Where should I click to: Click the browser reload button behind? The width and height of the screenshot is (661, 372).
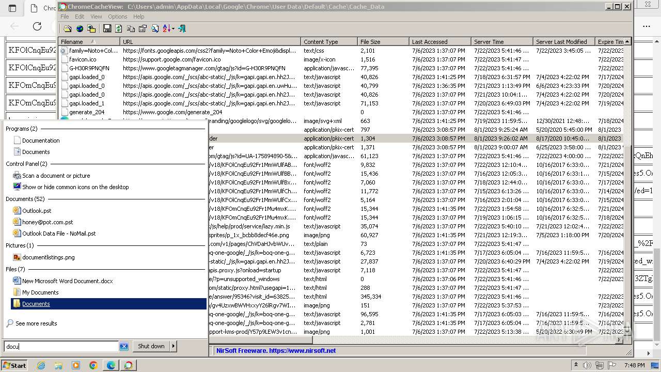point(37,26)
